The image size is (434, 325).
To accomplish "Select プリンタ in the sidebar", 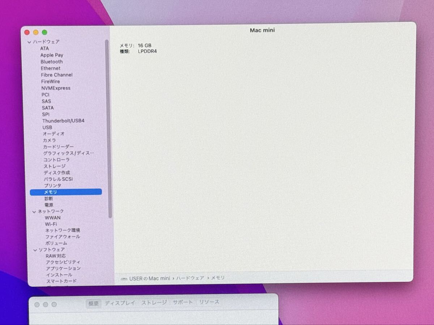I will [x=53, y=186].
